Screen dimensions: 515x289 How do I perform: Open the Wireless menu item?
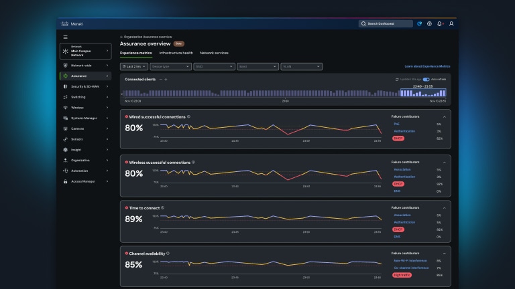pyautogui.click(x=85, y=108)
